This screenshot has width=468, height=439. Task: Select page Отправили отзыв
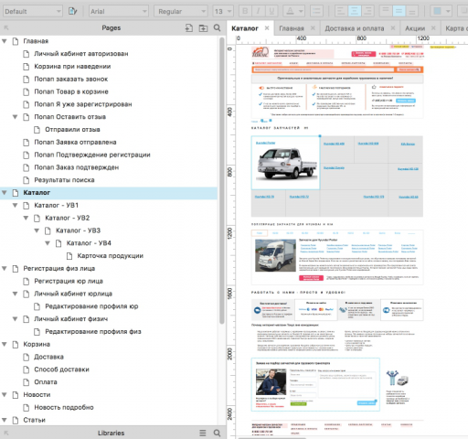coord(72,130)
